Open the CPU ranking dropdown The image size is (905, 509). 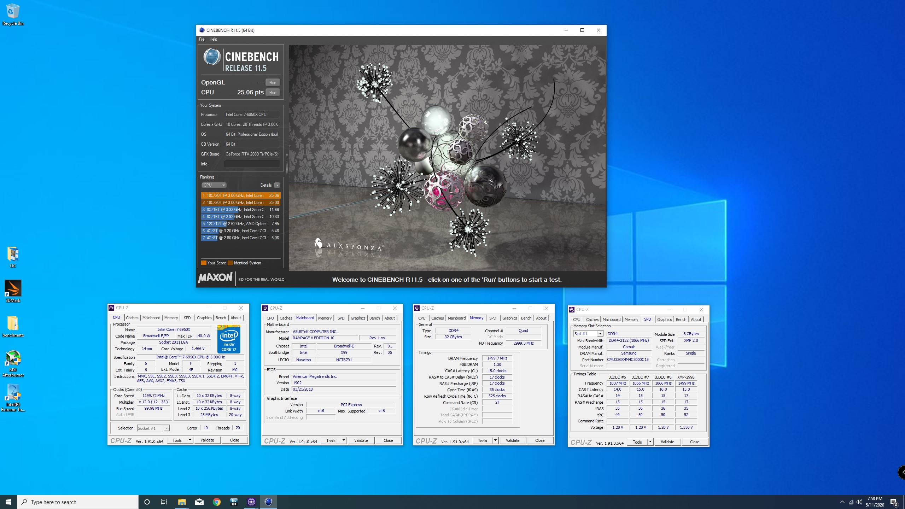tap(214, 185)
